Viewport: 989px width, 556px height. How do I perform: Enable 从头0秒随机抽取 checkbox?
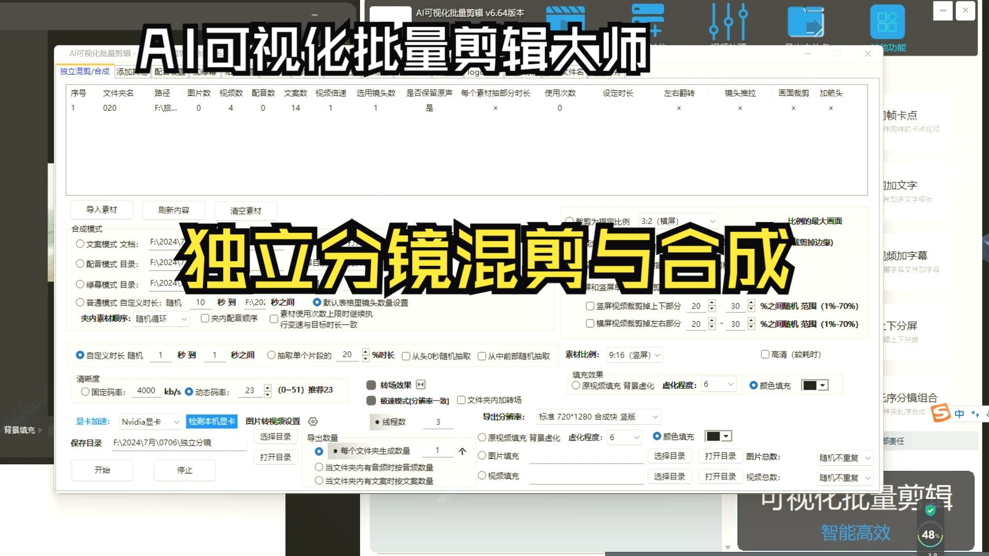[x=406, y=356]
